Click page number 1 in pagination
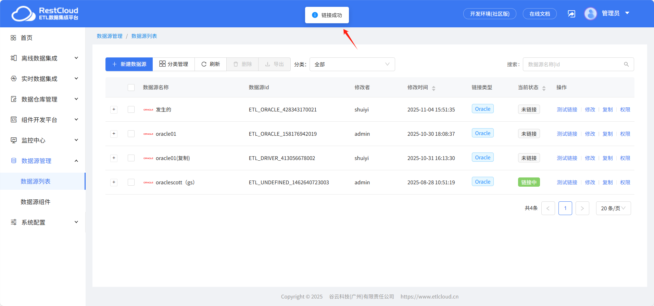Screen dimensions: 654x306 tap(565, 208)
